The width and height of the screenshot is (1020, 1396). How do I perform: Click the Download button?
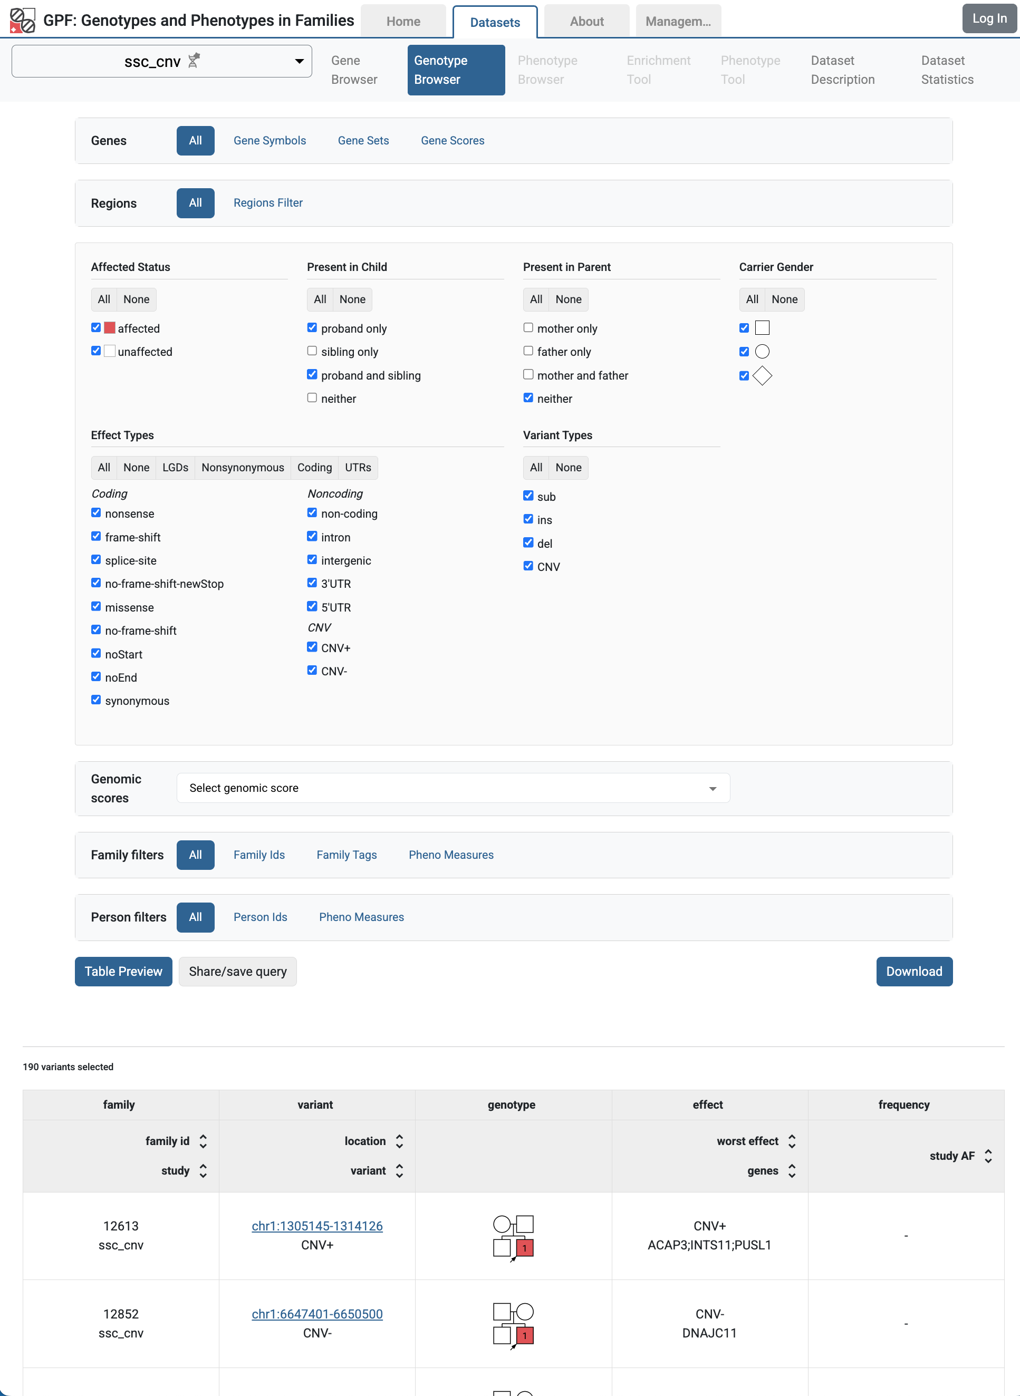click(x=914, y=971)
